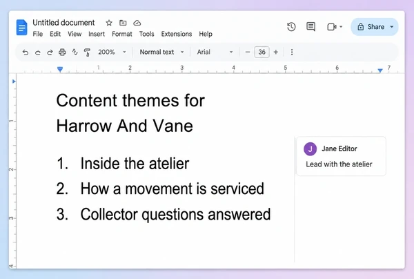
Task: Open the Arial font dropdown
Action: click(x=215, y=52)
